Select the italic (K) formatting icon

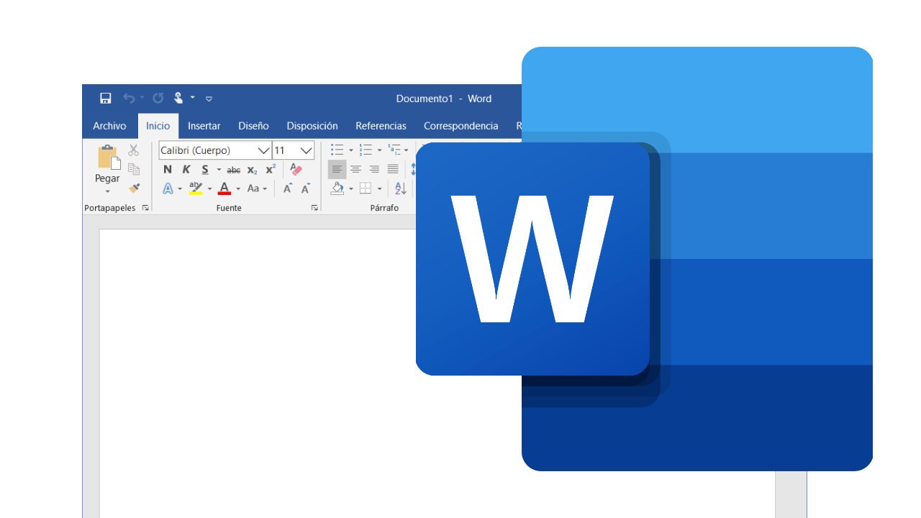click(186, 170)
